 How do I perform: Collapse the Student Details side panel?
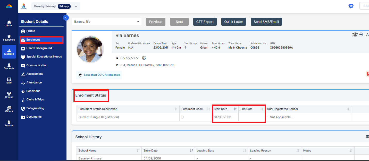coord(66,18)
